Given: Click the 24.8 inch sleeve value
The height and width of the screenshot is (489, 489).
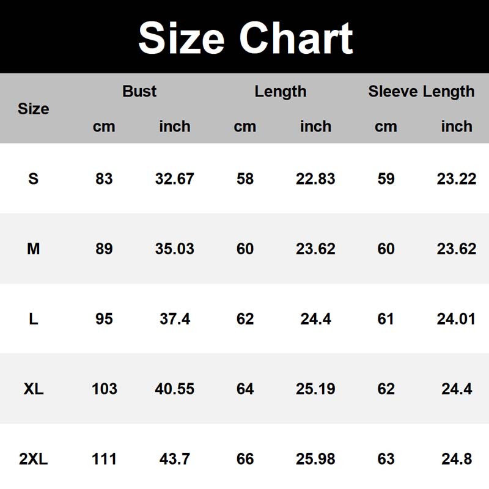Looking at the screenshot, I should pyautogui.click(x=457, y=459).
